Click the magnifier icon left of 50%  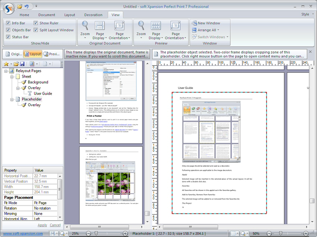click(243, 233)
